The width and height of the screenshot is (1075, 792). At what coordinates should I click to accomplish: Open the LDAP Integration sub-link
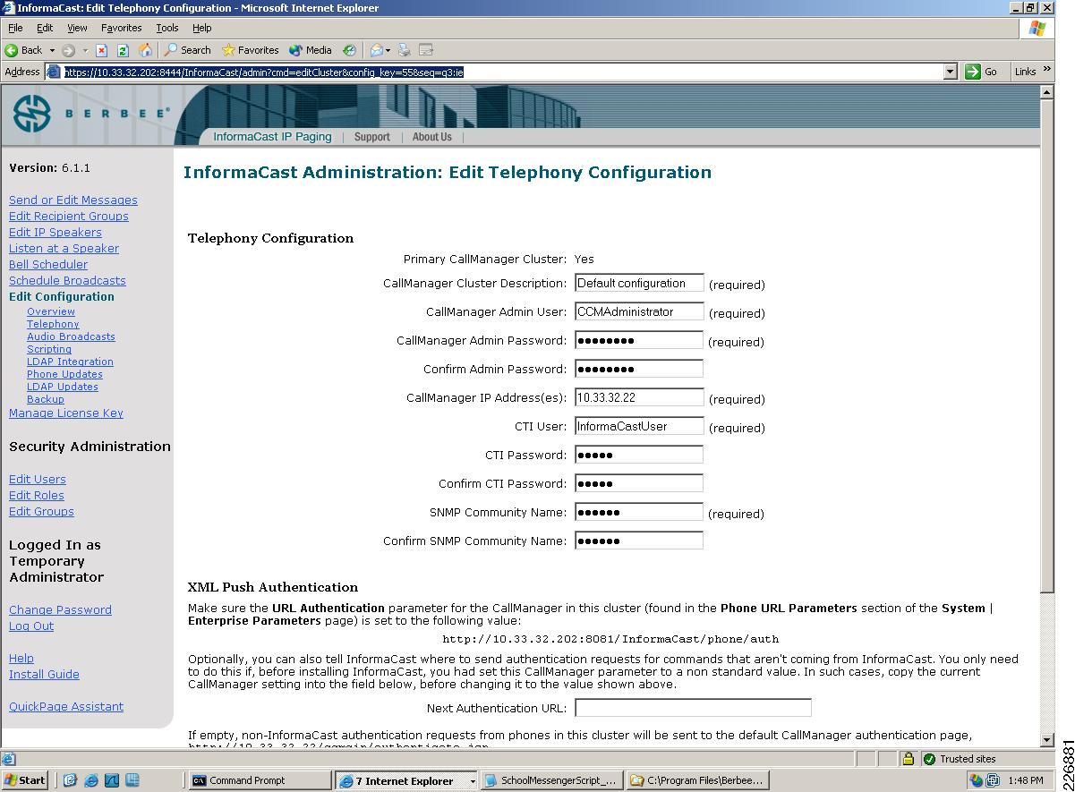70,362
